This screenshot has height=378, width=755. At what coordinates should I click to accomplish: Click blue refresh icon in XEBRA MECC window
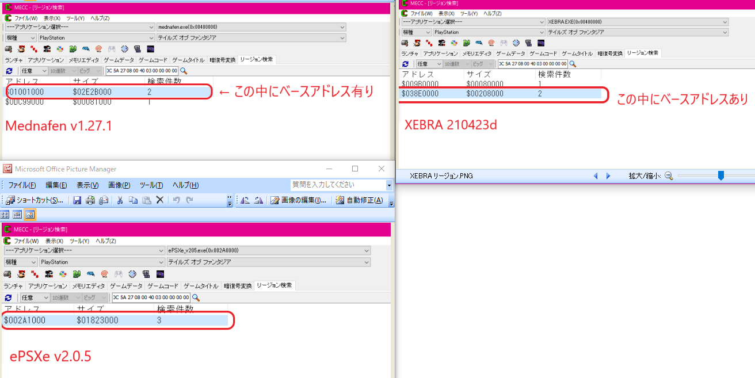[405, 64]
